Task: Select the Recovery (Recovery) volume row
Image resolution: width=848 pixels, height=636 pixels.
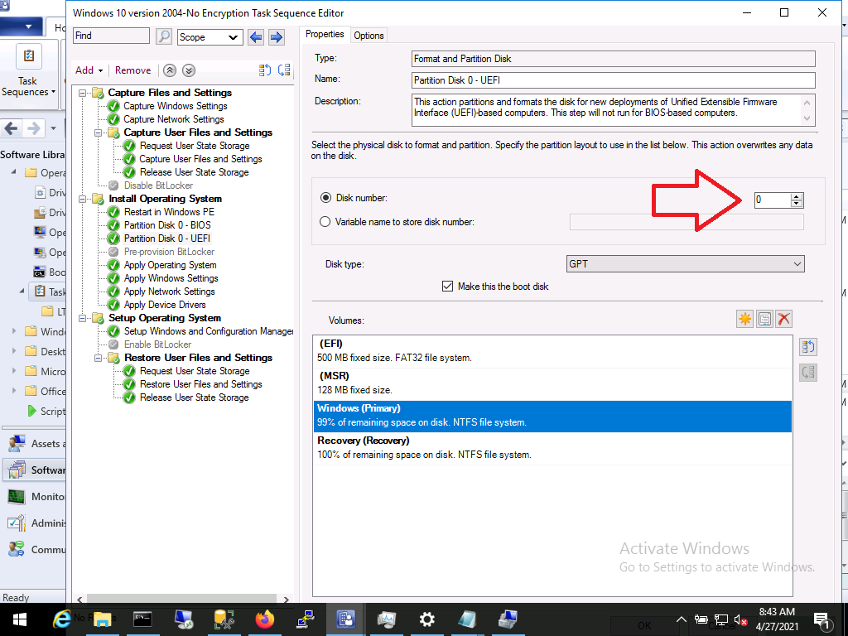Action: [x=552, y=448]
